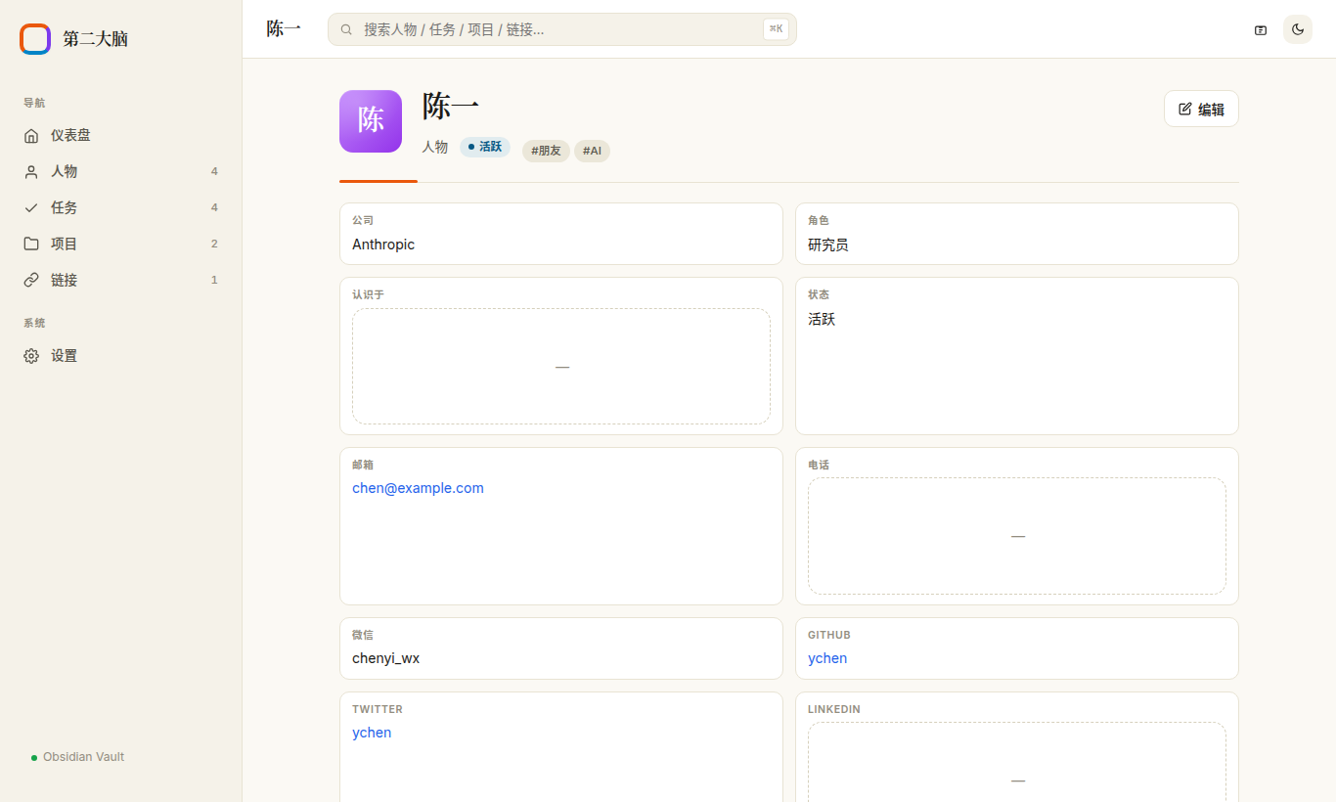This screenshot has height=802, width=1336.
Task: Click the 研究员 role value
Action: (828, 245)
